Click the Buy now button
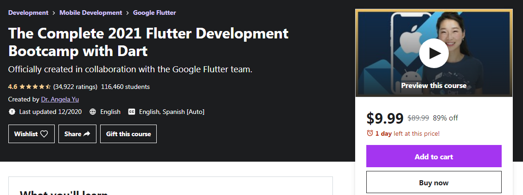 pos(434,182)
